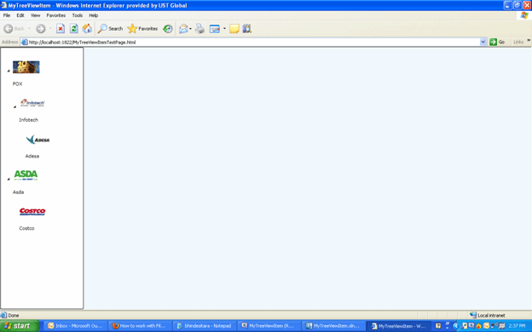
Task: Click the Research toolbar icon
Action: point(247,29)
